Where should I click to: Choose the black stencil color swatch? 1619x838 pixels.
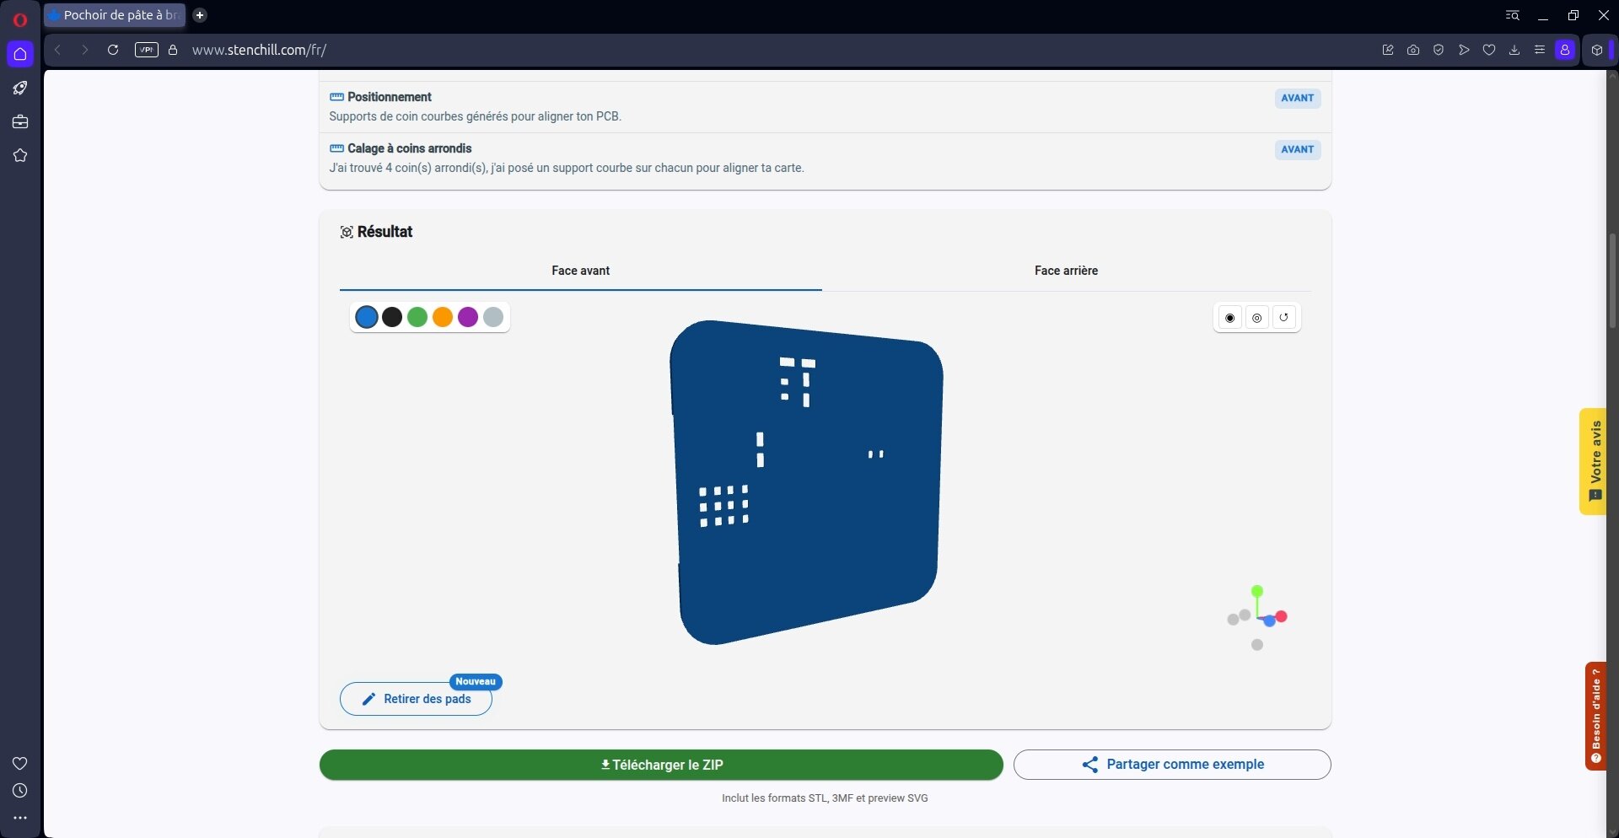[x=392, y=317]
